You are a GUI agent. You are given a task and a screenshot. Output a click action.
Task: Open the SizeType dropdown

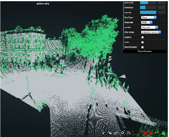[x=149, y=17]
